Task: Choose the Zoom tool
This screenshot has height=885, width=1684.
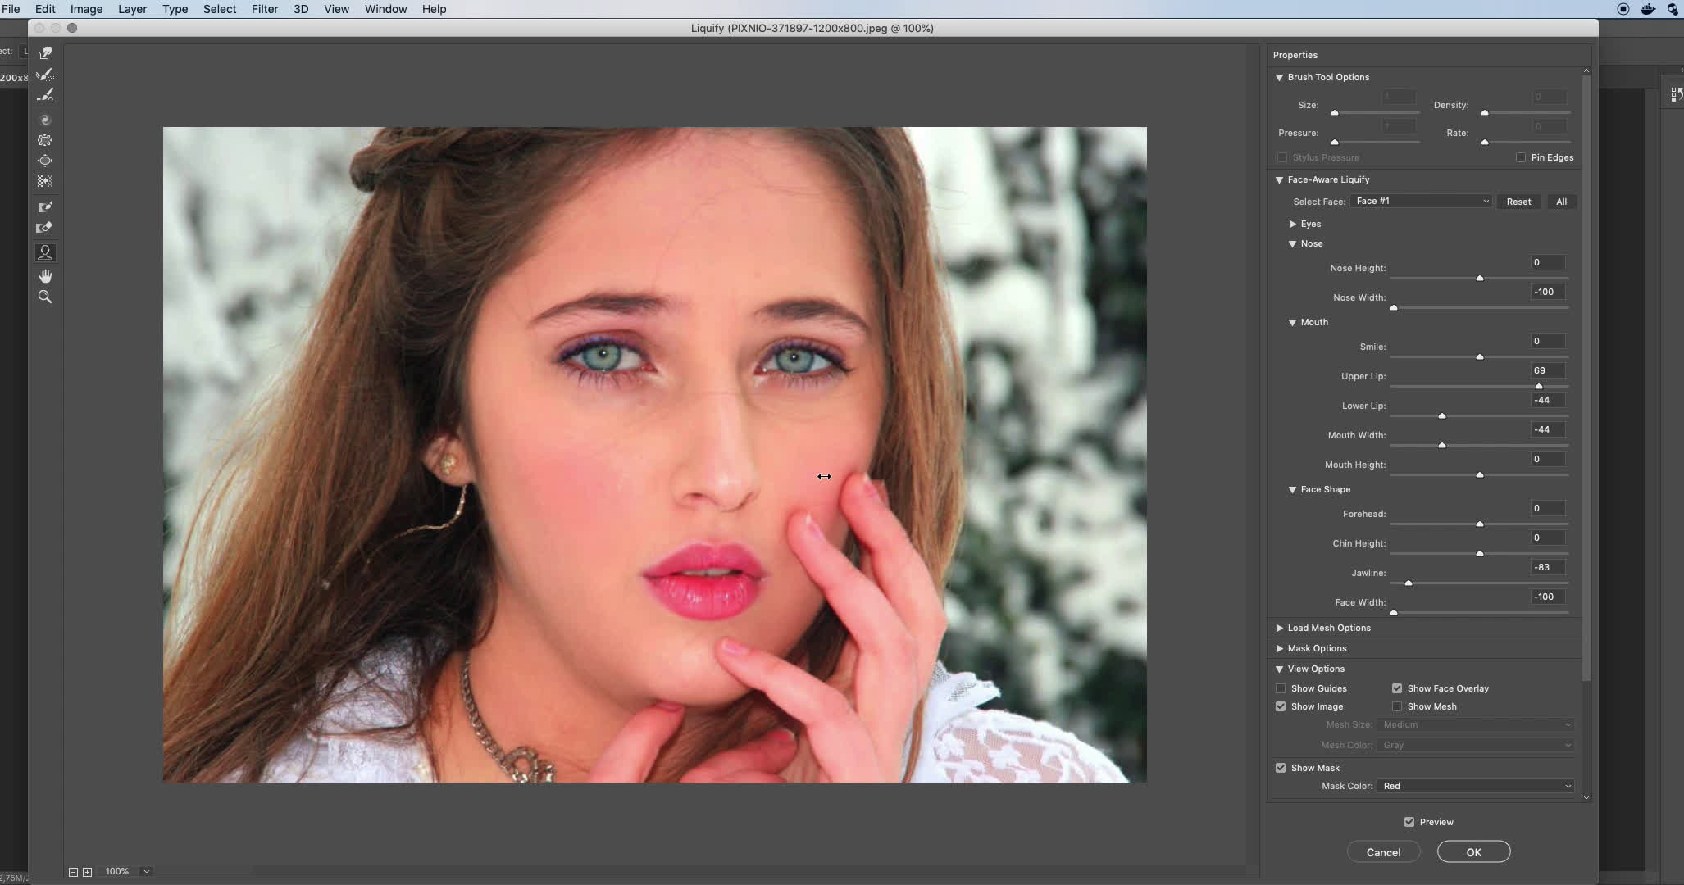Action: [x=45, y=296]
